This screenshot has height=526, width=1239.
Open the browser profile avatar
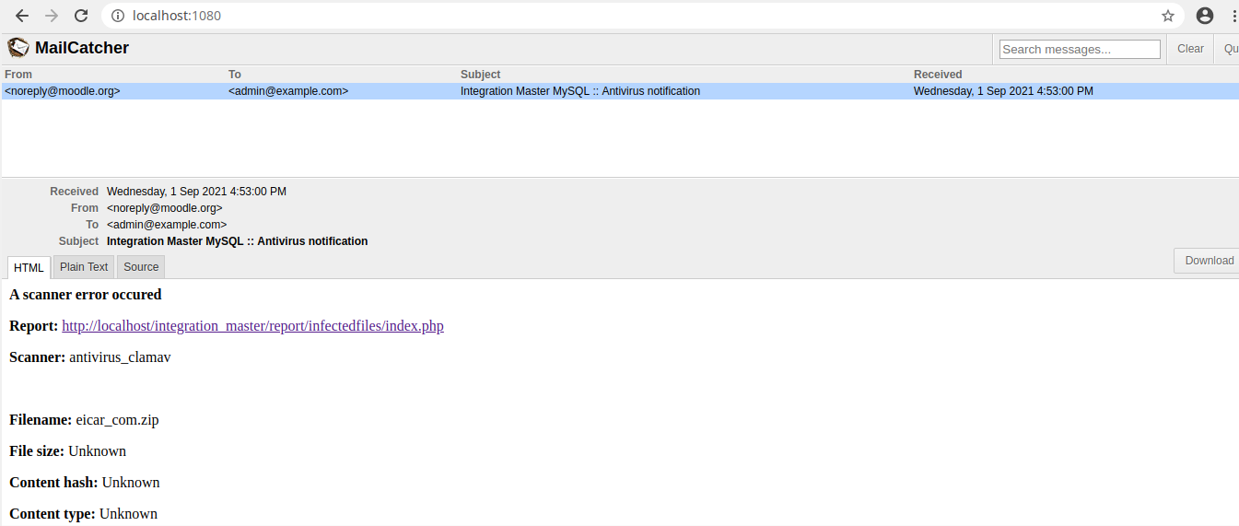point(1205,16)
